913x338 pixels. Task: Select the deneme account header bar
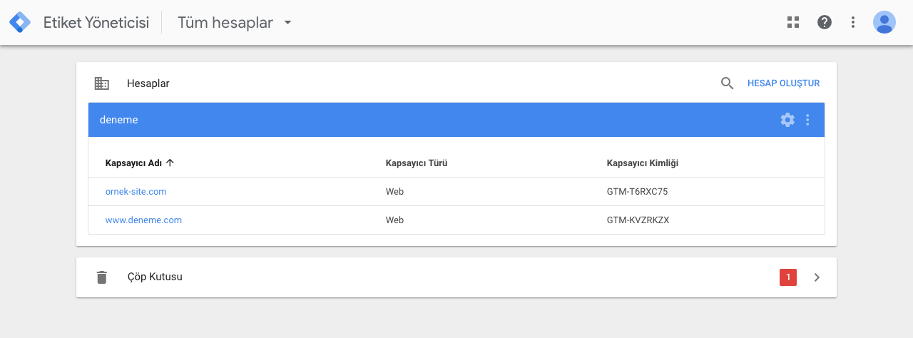click(x=456, y=120)
